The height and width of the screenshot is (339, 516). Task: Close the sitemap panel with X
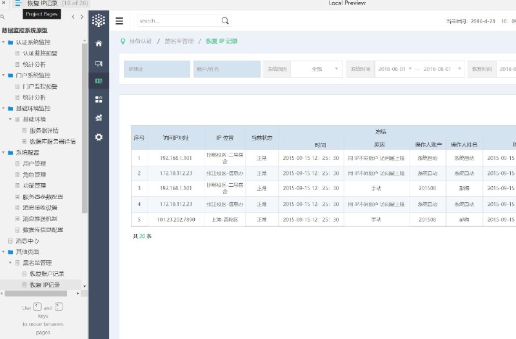(3, 3)
